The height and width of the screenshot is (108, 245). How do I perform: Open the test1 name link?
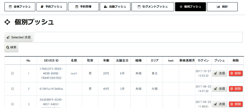click(x=74, y=73)
